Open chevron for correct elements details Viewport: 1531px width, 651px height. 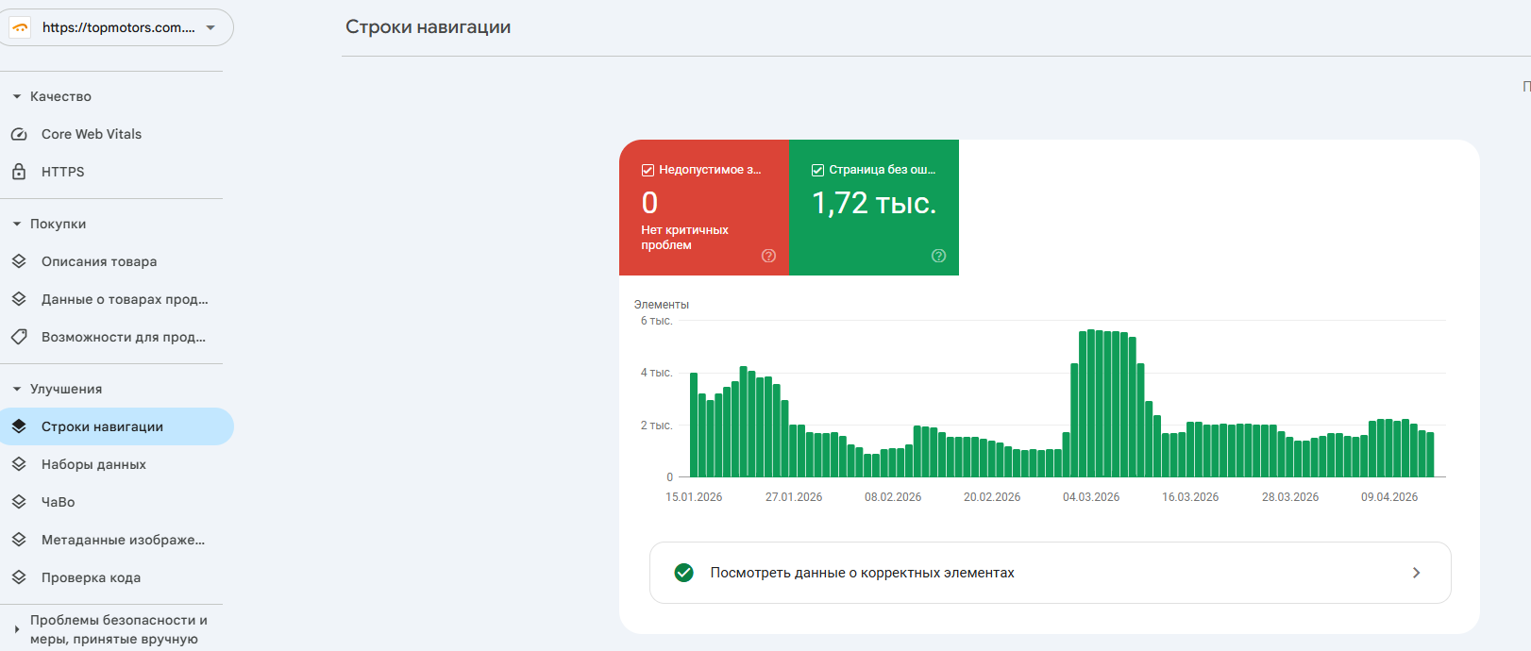[1416, 573]
